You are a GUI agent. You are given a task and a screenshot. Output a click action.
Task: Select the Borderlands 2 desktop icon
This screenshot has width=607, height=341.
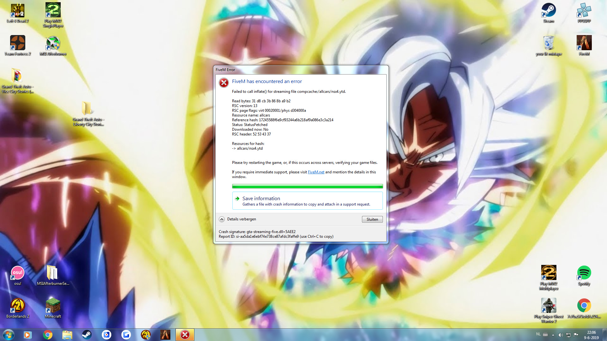18,306
